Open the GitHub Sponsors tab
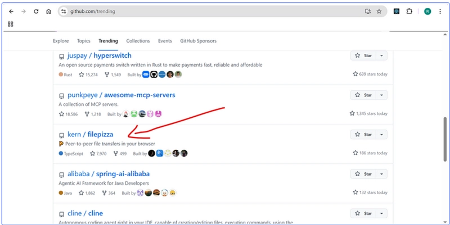 pyautogui.click(x=199, y=41)
